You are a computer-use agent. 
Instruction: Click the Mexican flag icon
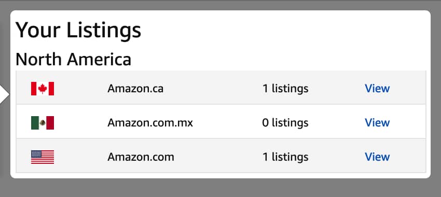43,123
